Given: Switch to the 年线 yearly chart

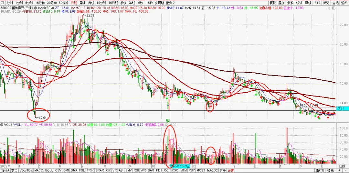Looking at the screenshot, I should pyautogui.click(x=132, y=3).
